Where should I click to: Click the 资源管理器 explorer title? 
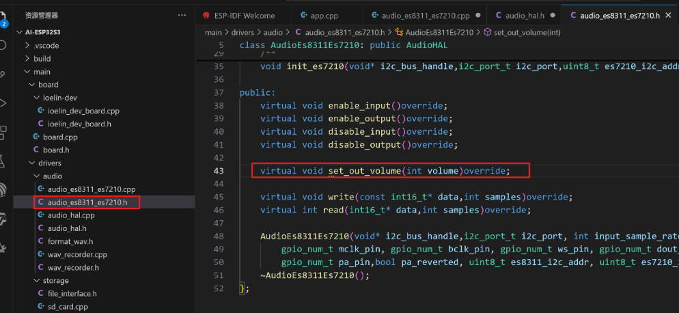[x=42, y=16]
